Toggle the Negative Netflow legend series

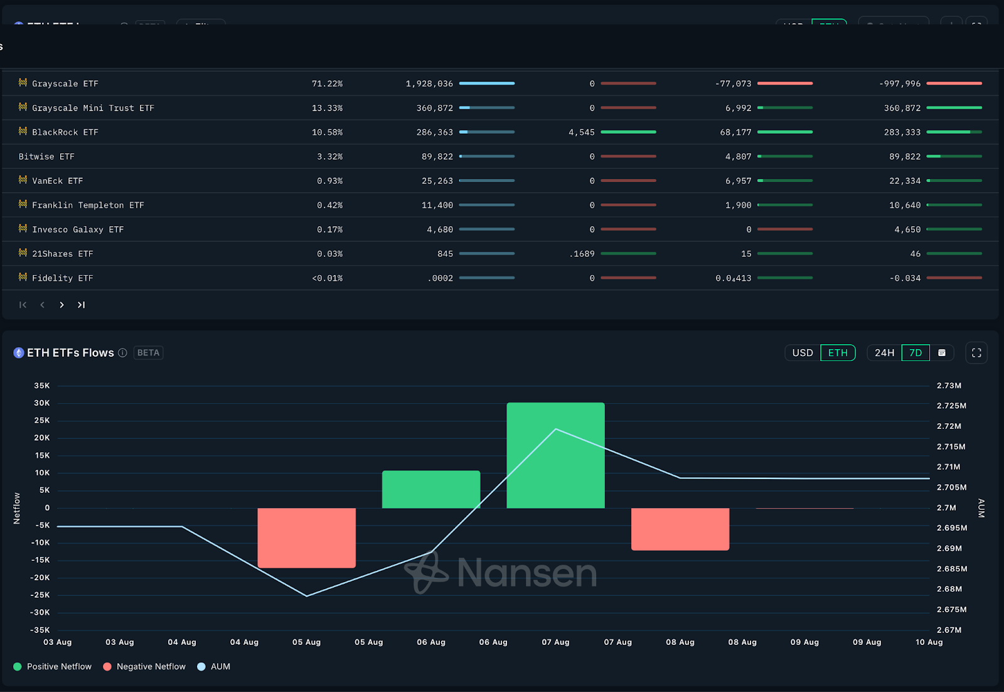pyautogui.click(x=144, y=667)
